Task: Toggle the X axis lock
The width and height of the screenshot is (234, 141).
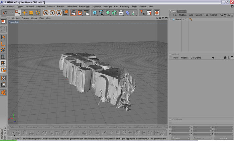Action: (46, 13)
